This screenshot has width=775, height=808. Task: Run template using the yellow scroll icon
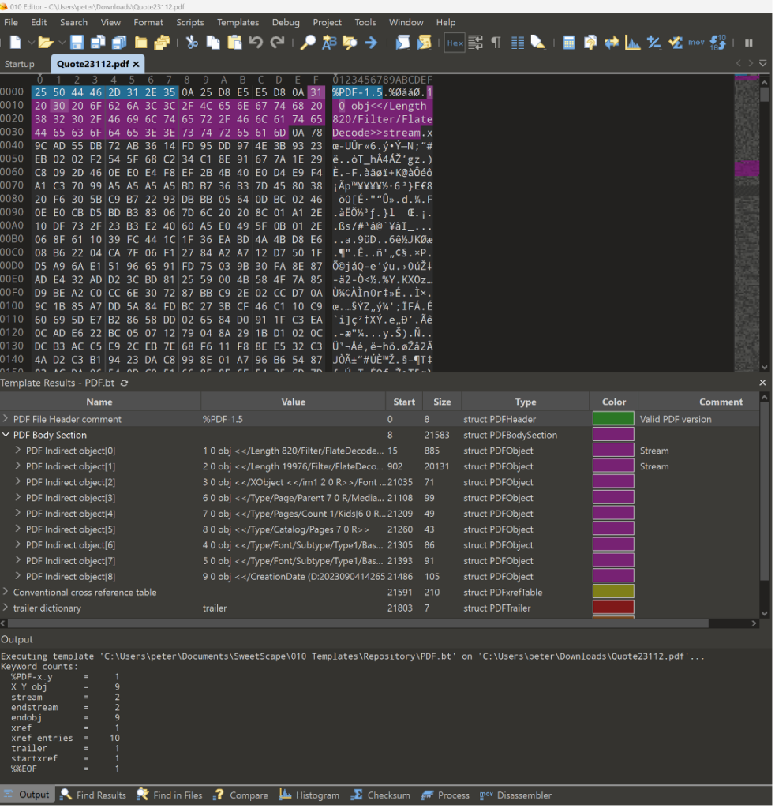coord(424,43)
